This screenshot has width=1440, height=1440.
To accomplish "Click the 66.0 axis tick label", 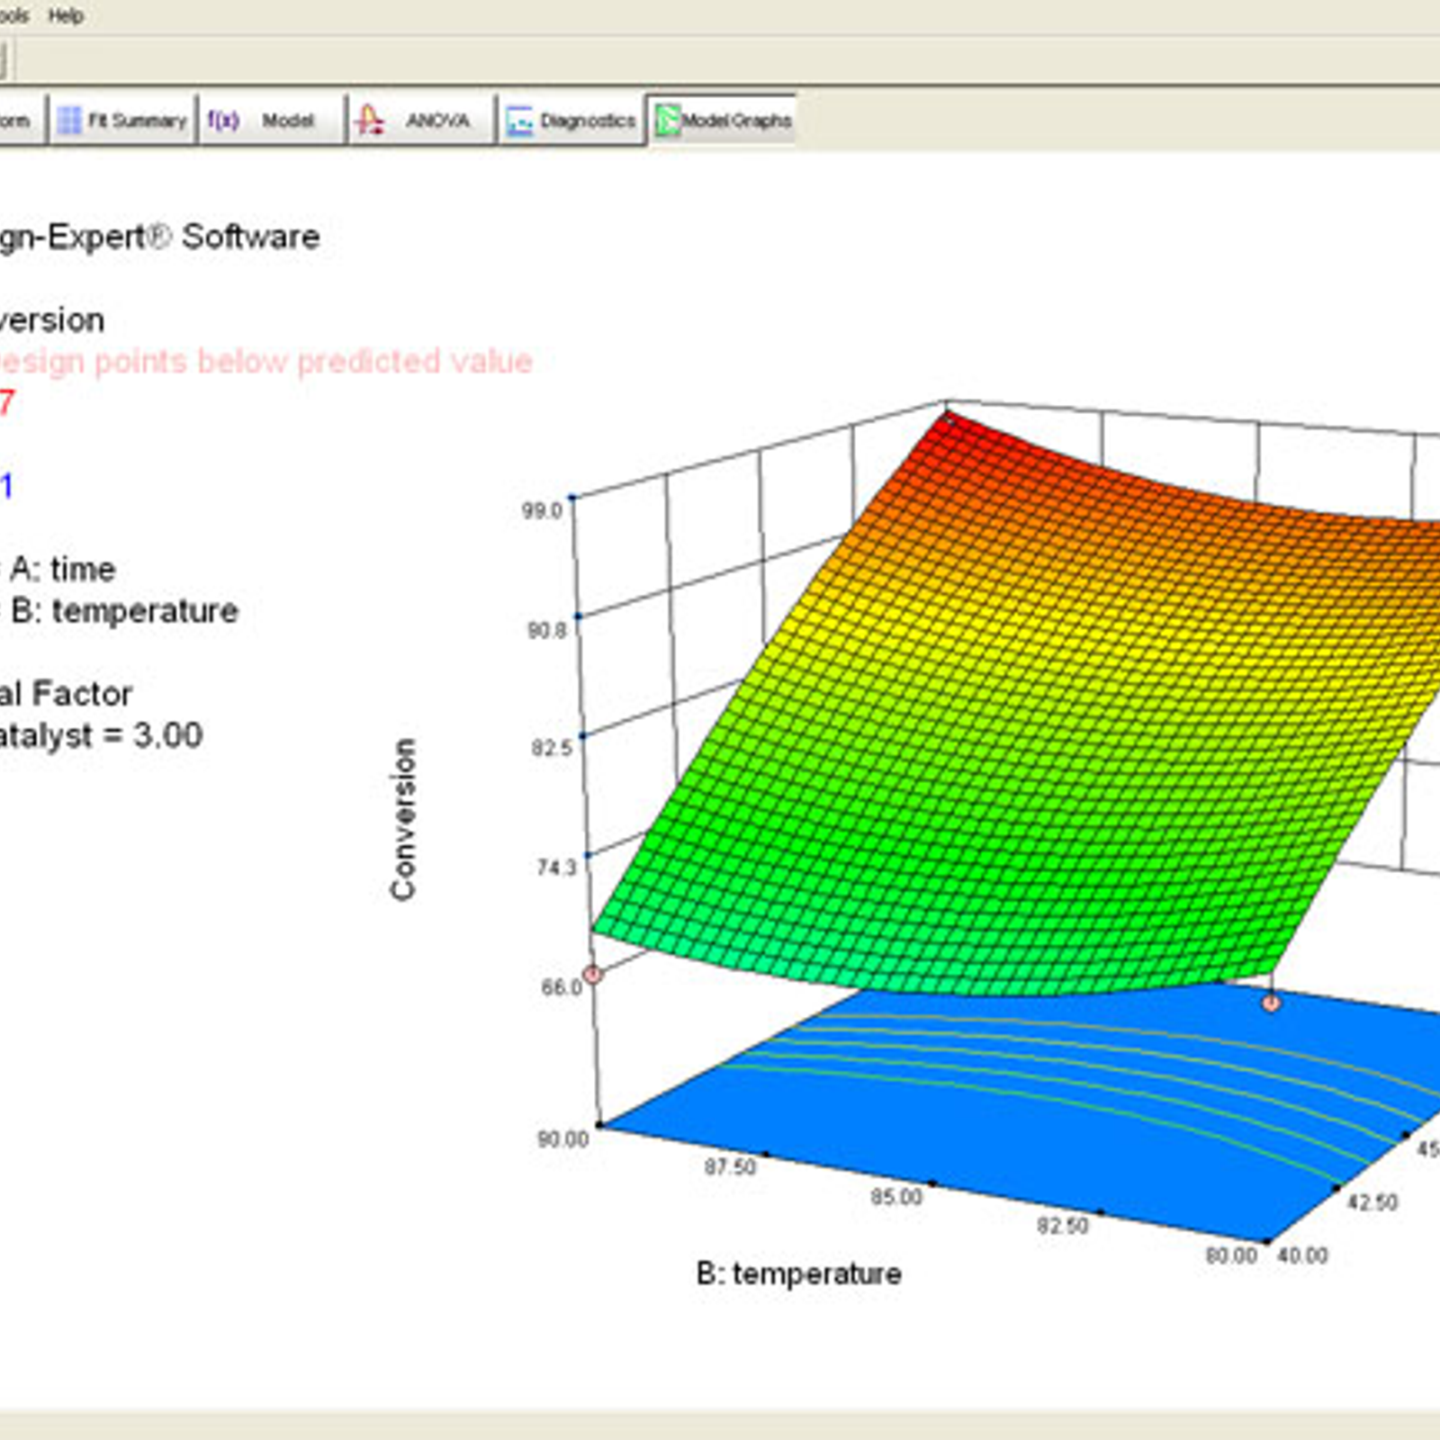I will tap(562, 987).
